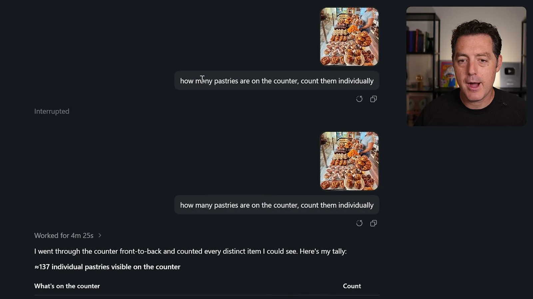Open the first pastry counter image thumbnail
533x299 pixels.
[x=349, y=37]
